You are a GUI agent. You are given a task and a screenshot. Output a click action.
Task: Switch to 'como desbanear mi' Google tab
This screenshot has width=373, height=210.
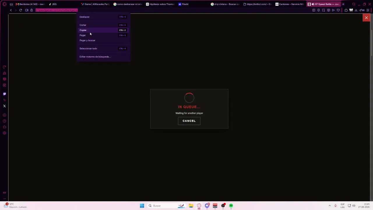[x=128, y=4]
